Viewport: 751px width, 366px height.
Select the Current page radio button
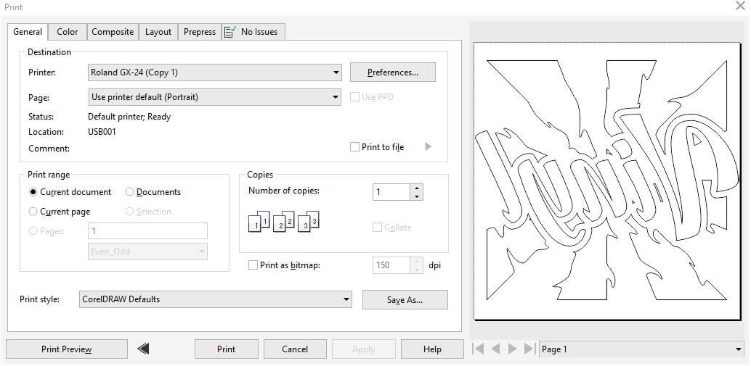33,212
